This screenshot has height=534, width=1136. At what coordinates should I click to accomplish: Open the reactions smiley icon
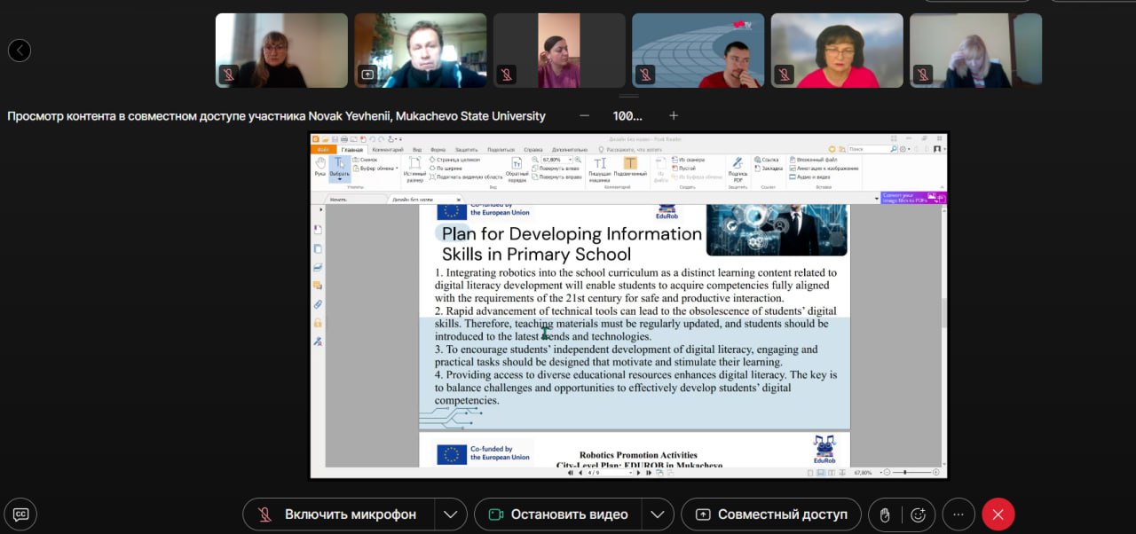click(919, 514)
